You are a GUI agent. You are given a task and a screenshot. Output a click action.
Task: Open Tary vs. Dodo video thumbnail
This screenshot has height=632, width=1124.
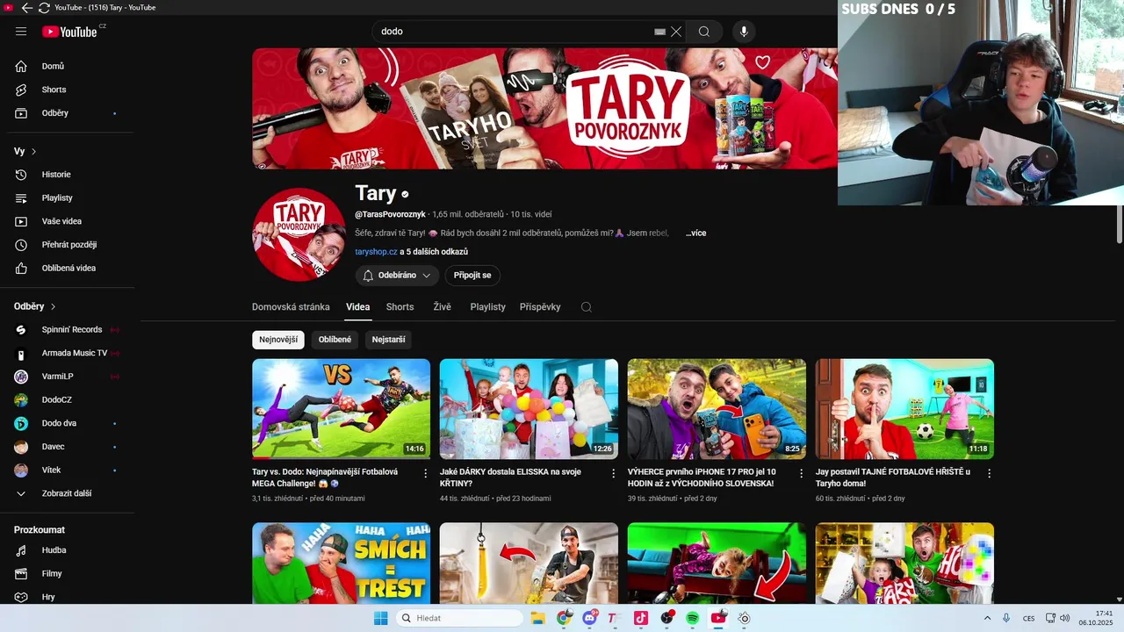click(x=341, y=408)
